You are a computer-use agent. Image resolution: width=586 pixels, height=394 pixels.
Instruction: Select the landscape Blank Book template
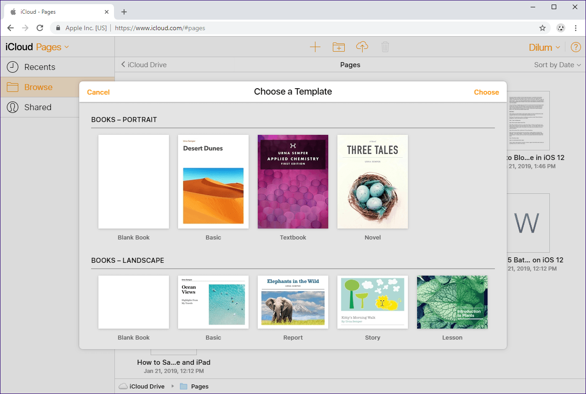(x=134, y=302)
